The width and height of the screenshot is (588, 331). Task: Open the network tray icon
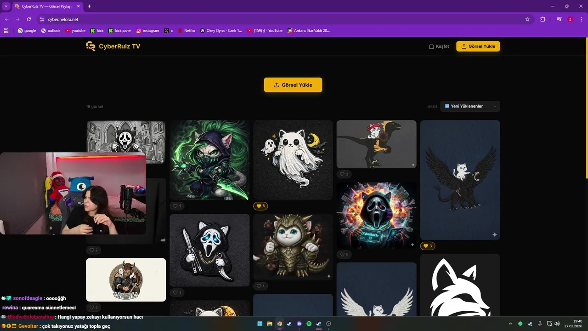click(x=549, y=324)
